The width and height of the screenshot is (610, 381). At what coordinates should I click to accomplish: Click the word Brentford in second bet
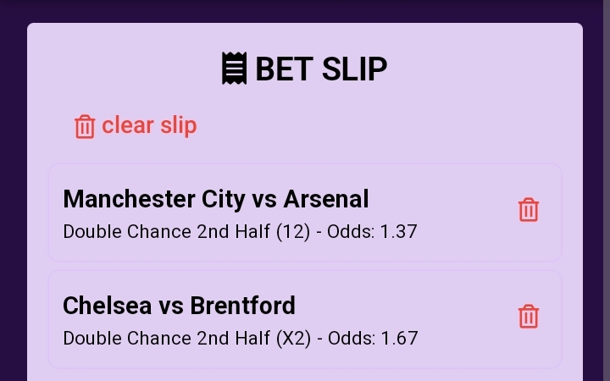tap(243, 305)
